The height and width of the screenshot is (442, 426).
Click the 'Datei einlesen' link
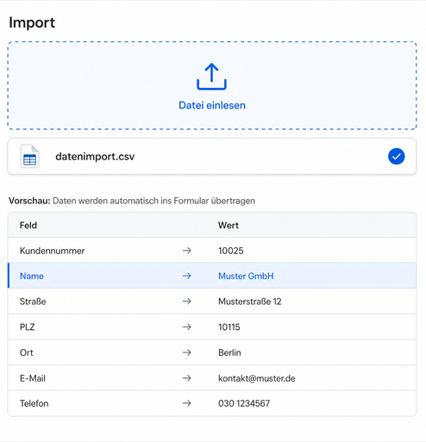coord(212,105)
